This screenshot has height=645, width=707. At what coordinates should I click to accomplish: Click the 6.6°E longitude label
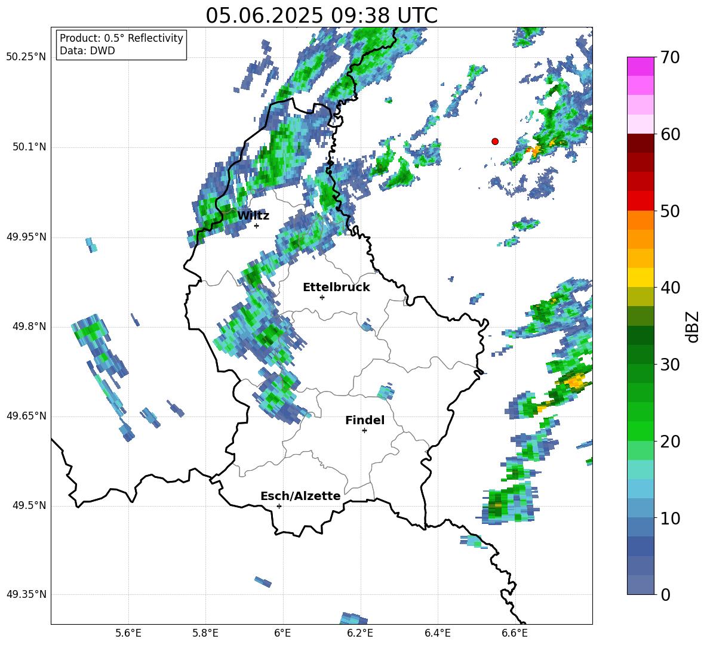pos(515,634)
